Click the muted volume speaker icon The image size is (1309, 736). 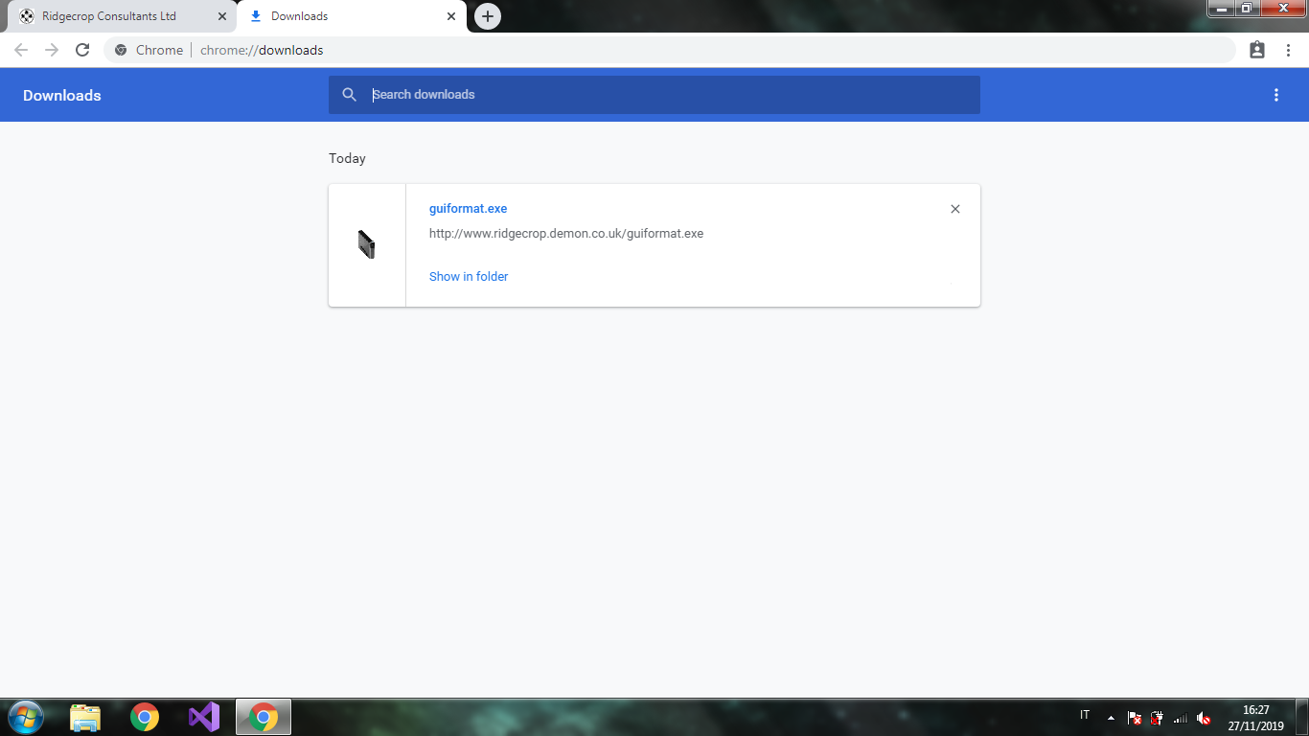click(1204, 718)
